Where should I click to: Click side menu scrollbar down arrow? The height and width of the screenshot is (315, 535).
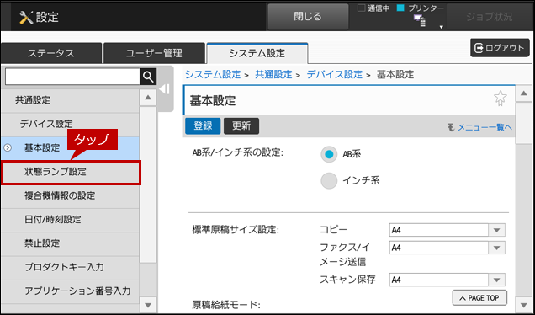[148, 305]
